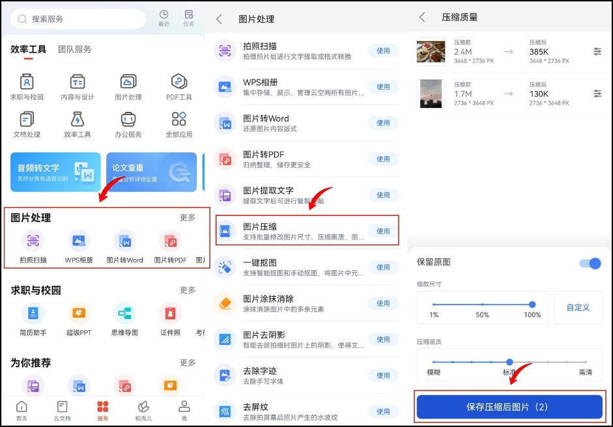Launch 图片转Word shortcut in left panel
The image size is (613, 427).
(x=124, y=241)
